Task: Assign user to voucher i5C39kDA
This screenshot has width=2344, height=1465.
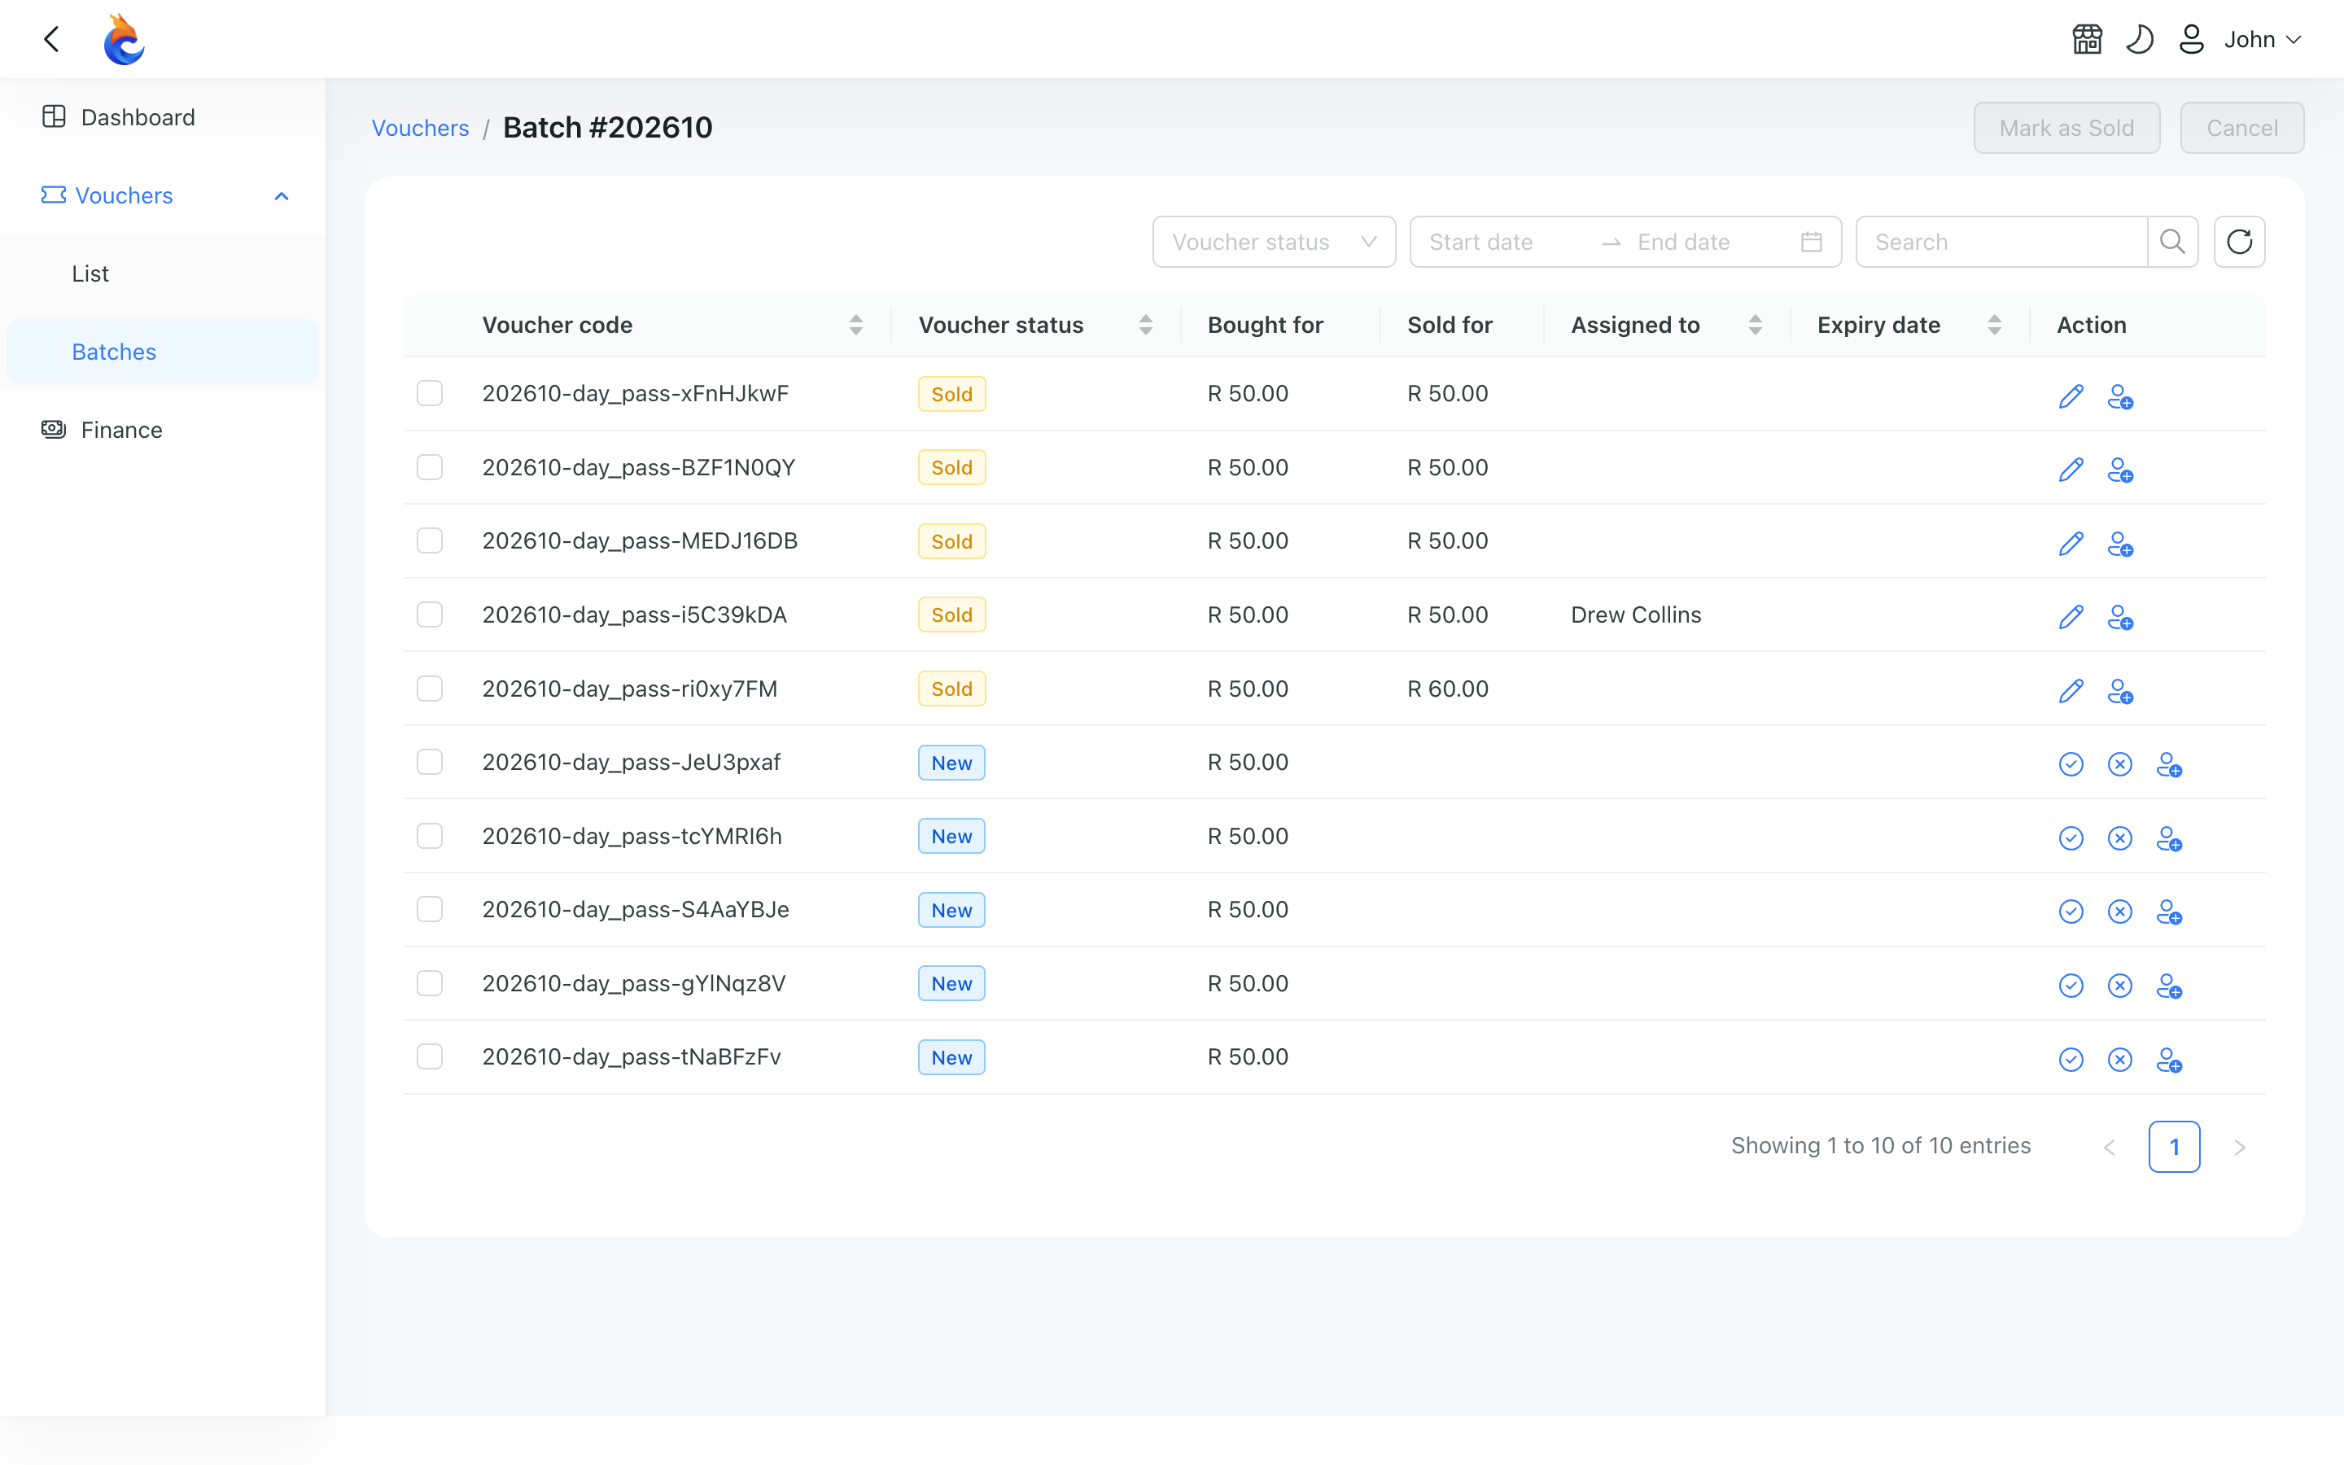Action: click(x=2120, y=619)
